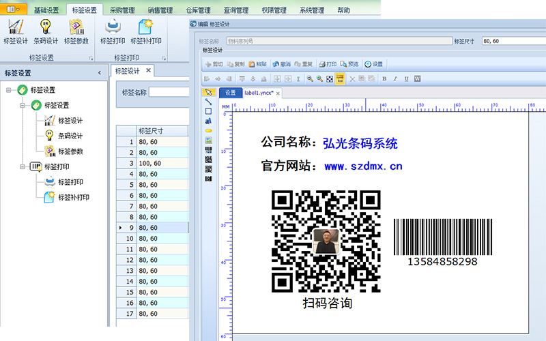Close the label1.yncx tab

coord(278,93)
